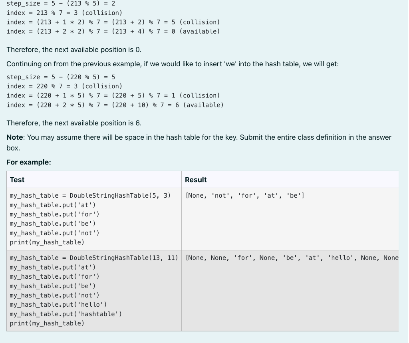Click the step_size calculation for 220
The image size is (409, 343).
[60, 77]
